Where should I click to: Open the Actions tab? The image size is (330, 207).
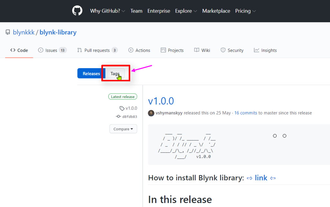click(x=139, y=50)
